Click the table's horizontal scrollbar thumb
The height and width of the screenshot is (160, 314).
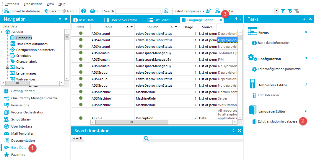[131, 122]
